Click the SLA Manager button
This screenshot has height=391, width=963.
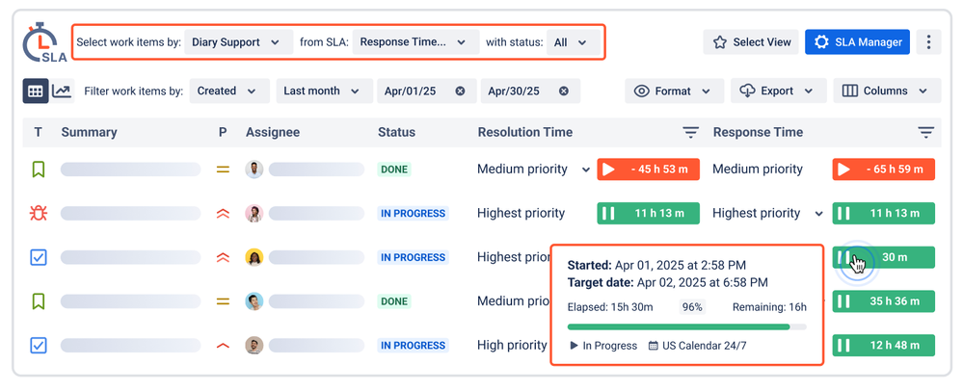tap(857, 41)
